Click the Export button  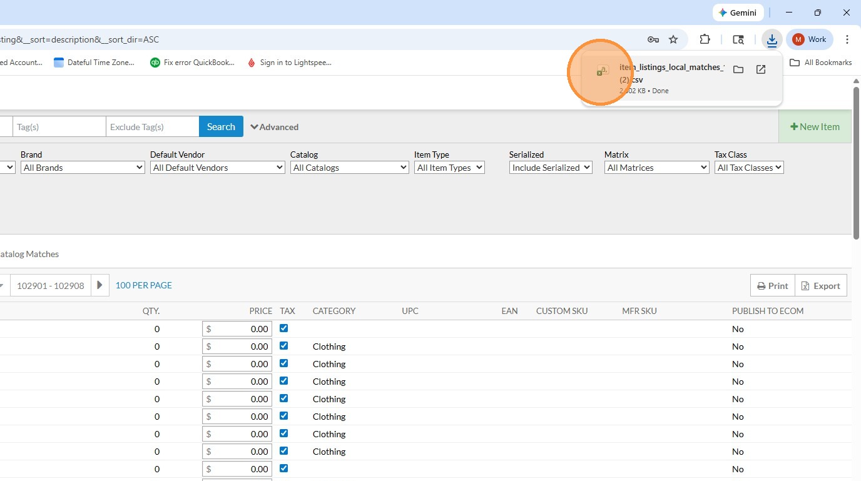[821, 285]
